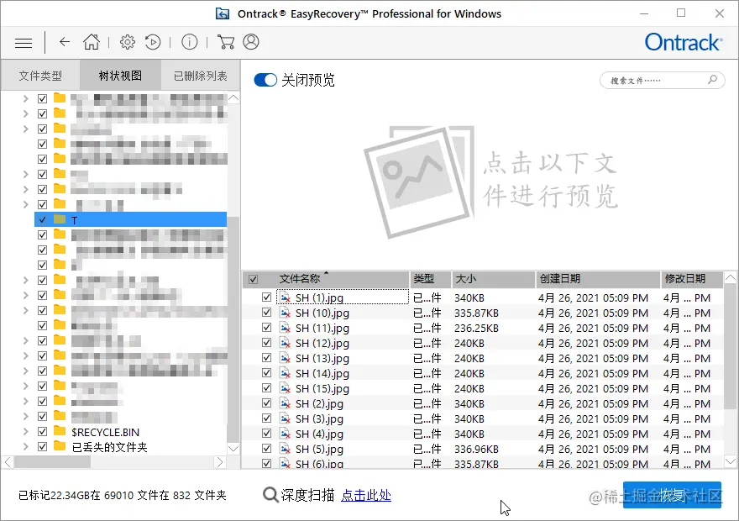739x521 pixels.
Task: Open the info icon
Action: click(x=190, y=42)
